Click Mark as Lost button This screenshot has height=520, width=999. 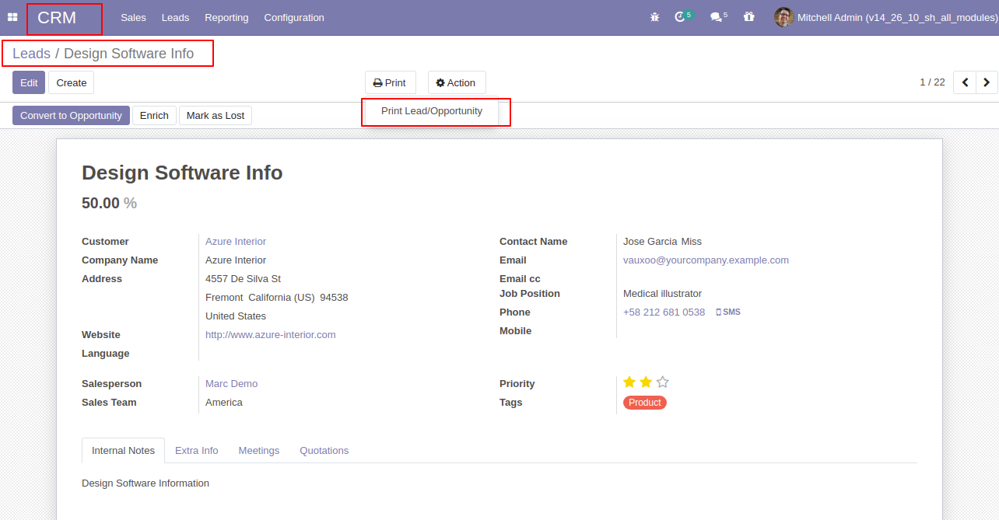[216, 115]
